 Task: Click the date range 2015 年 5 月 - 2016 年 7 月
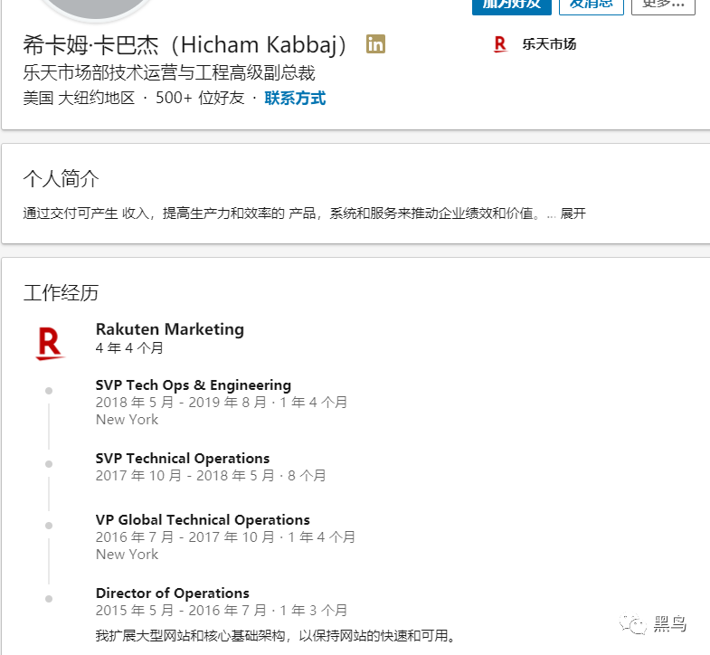click(x=181, y=610)
